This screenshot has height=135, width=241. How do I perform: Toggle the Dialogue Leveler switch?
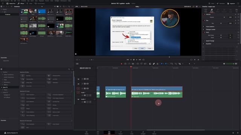coord(204,29)
